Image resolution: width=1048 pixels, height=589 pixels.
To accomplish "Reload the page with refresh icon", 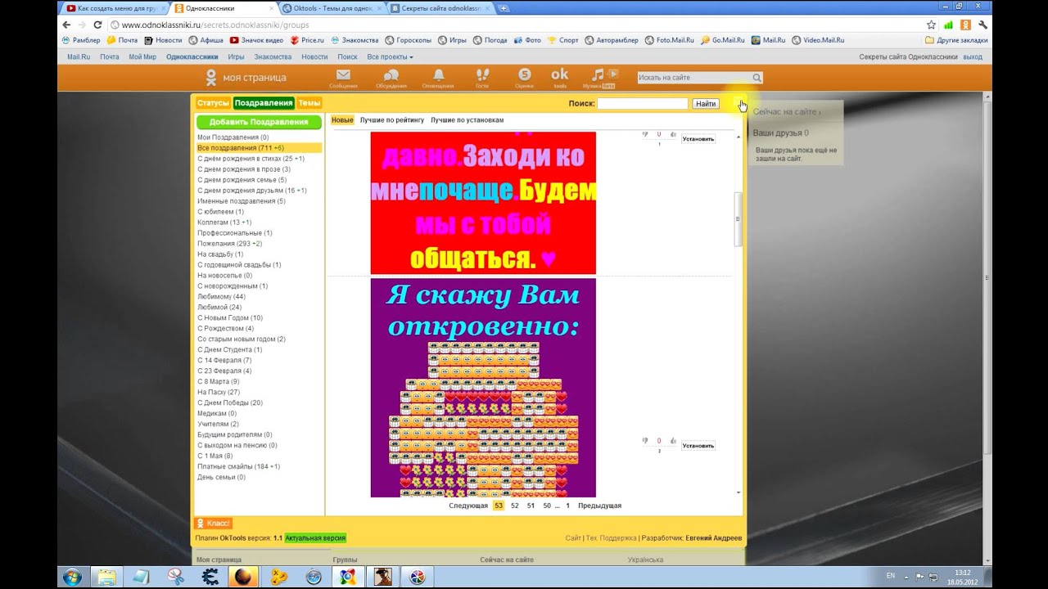I will coord(97,25).
